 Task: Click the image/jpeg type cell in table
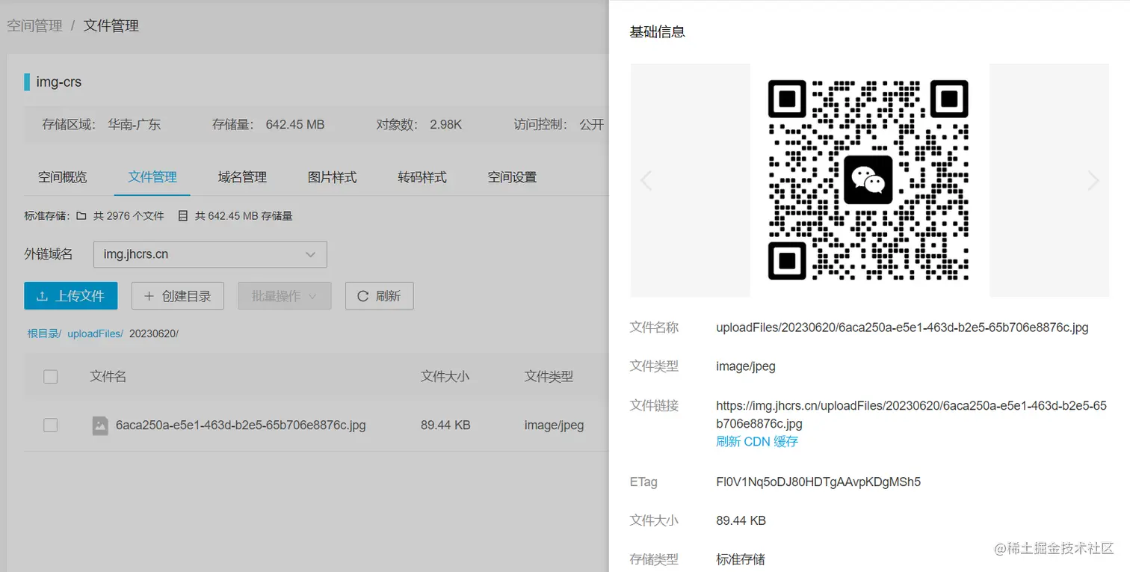(x=554, y=425)
